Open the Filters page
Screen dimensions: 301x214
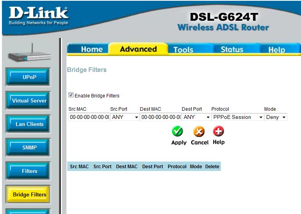click(28, 171)
